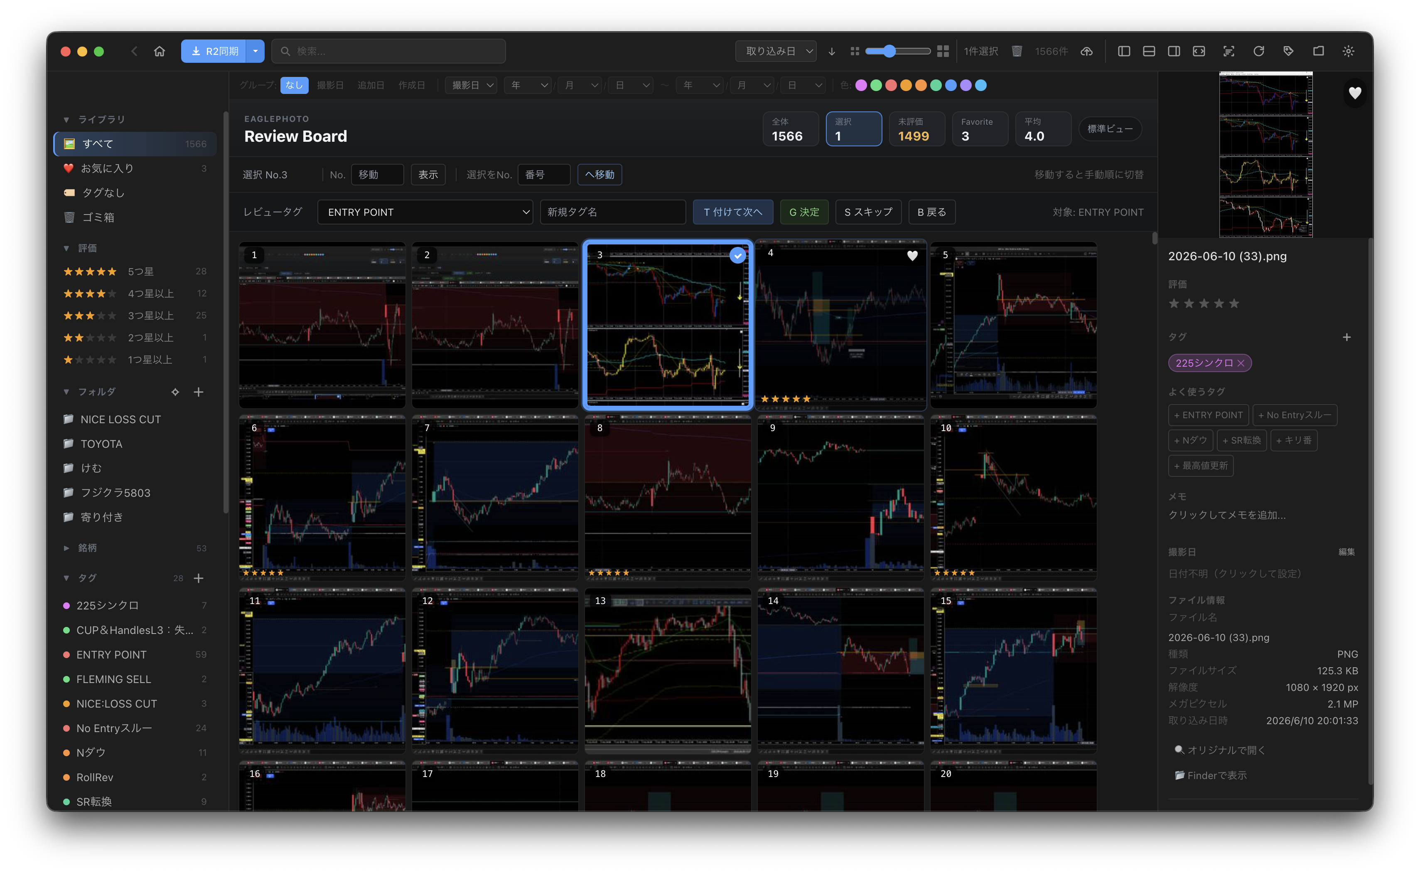Toggle selection check on thumbnail 3

tap(737, 255)
